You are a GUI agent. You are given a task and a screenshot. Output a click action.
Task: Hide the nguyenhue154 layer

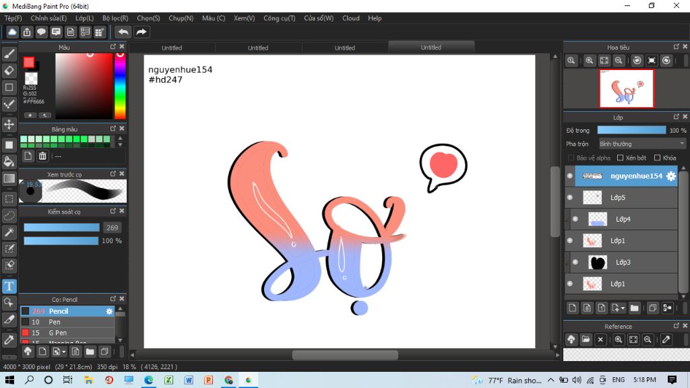point(570,176)
